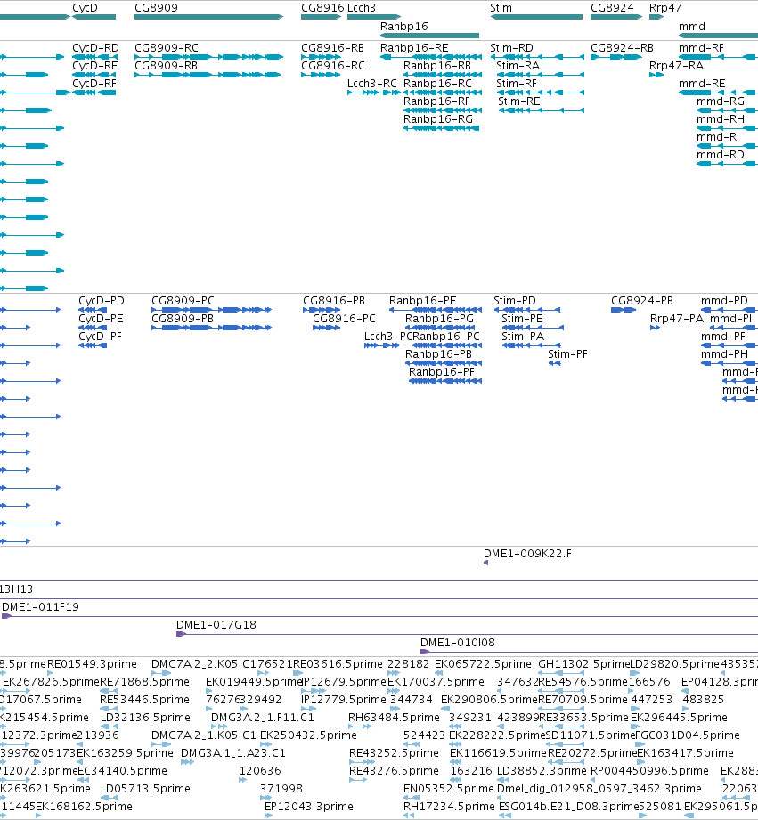
Task: Select the DME1-017G18 clone
Action: [x=467, y=634]
